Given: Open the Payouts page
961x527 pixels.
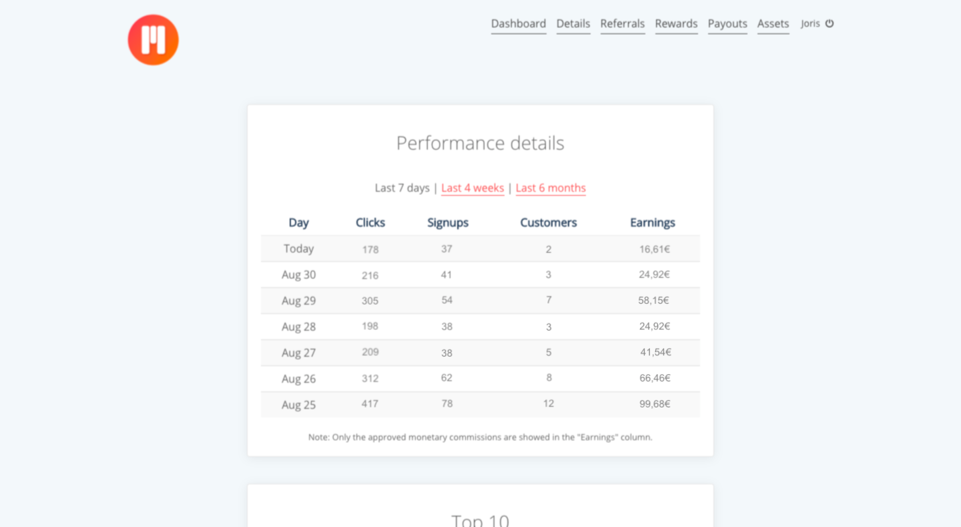Looking at the screenshot, I should 727,24.
